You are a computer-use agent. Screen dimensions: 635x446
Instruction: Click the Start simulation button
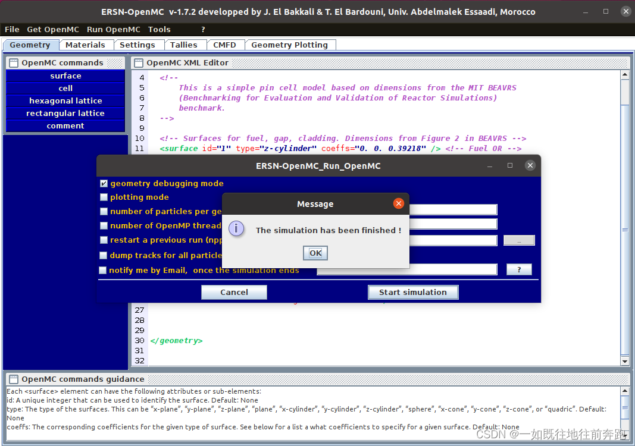[413, 292]
